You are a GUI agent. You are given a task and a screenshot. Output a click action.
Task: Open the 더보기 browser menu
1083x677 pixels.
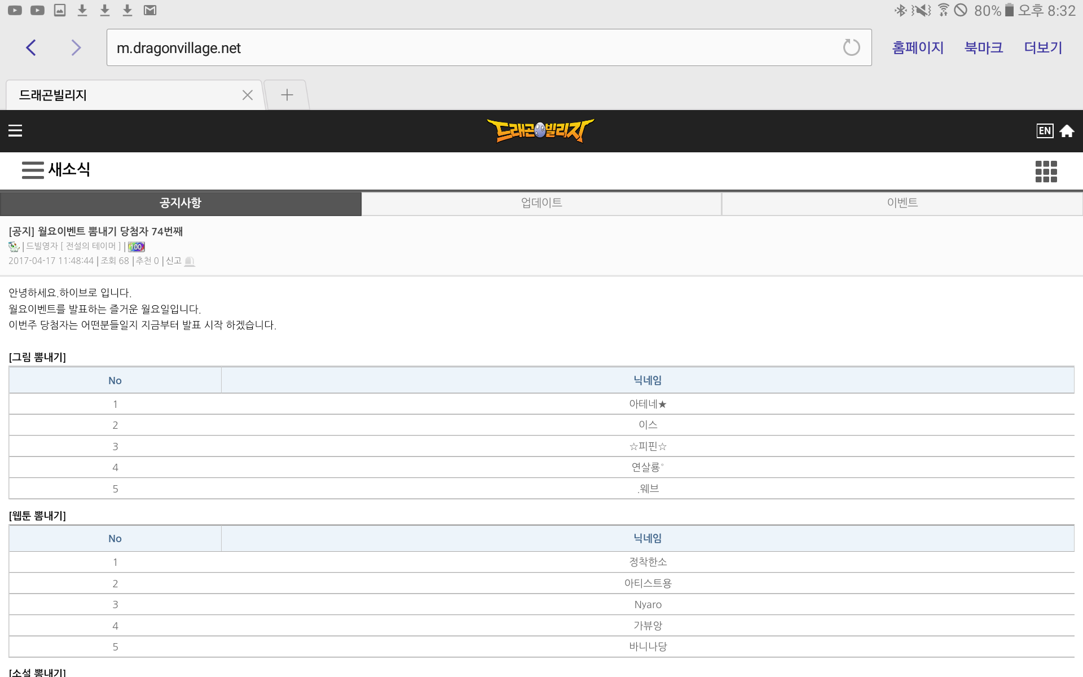1043,48
